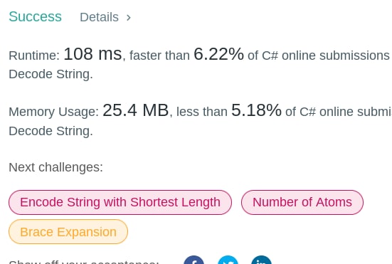Open the Brace Expansion challenge tag
392x264 pixels.
coord(68,232)
